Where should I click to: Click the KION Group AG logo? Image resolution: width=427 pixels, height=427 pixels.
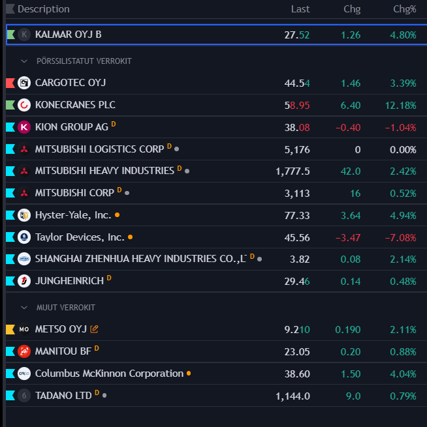[24, 127]
